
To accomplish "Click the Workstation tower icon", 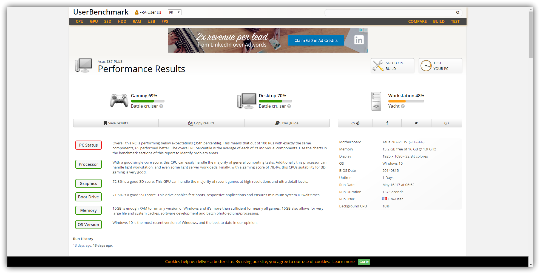I will [376, 101].
